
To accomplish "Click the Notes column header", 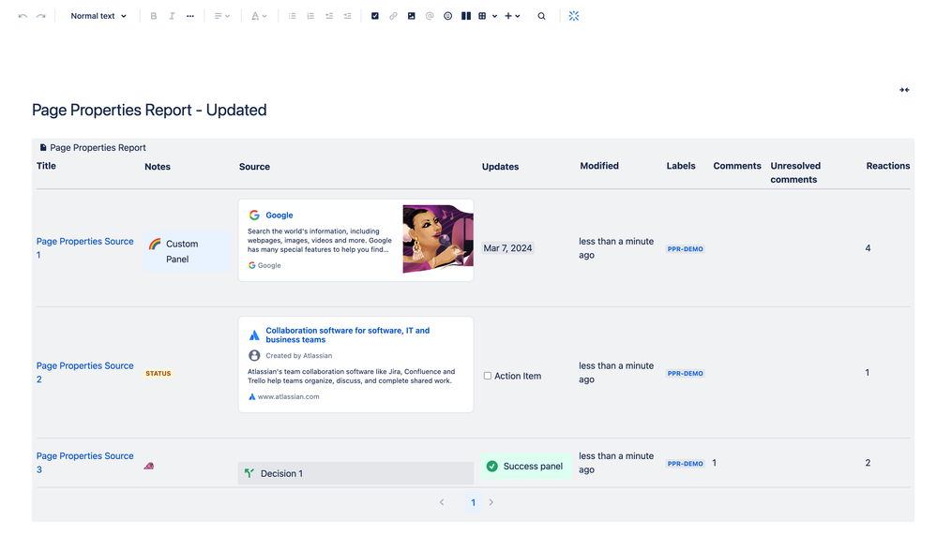I will click(158, 167).
